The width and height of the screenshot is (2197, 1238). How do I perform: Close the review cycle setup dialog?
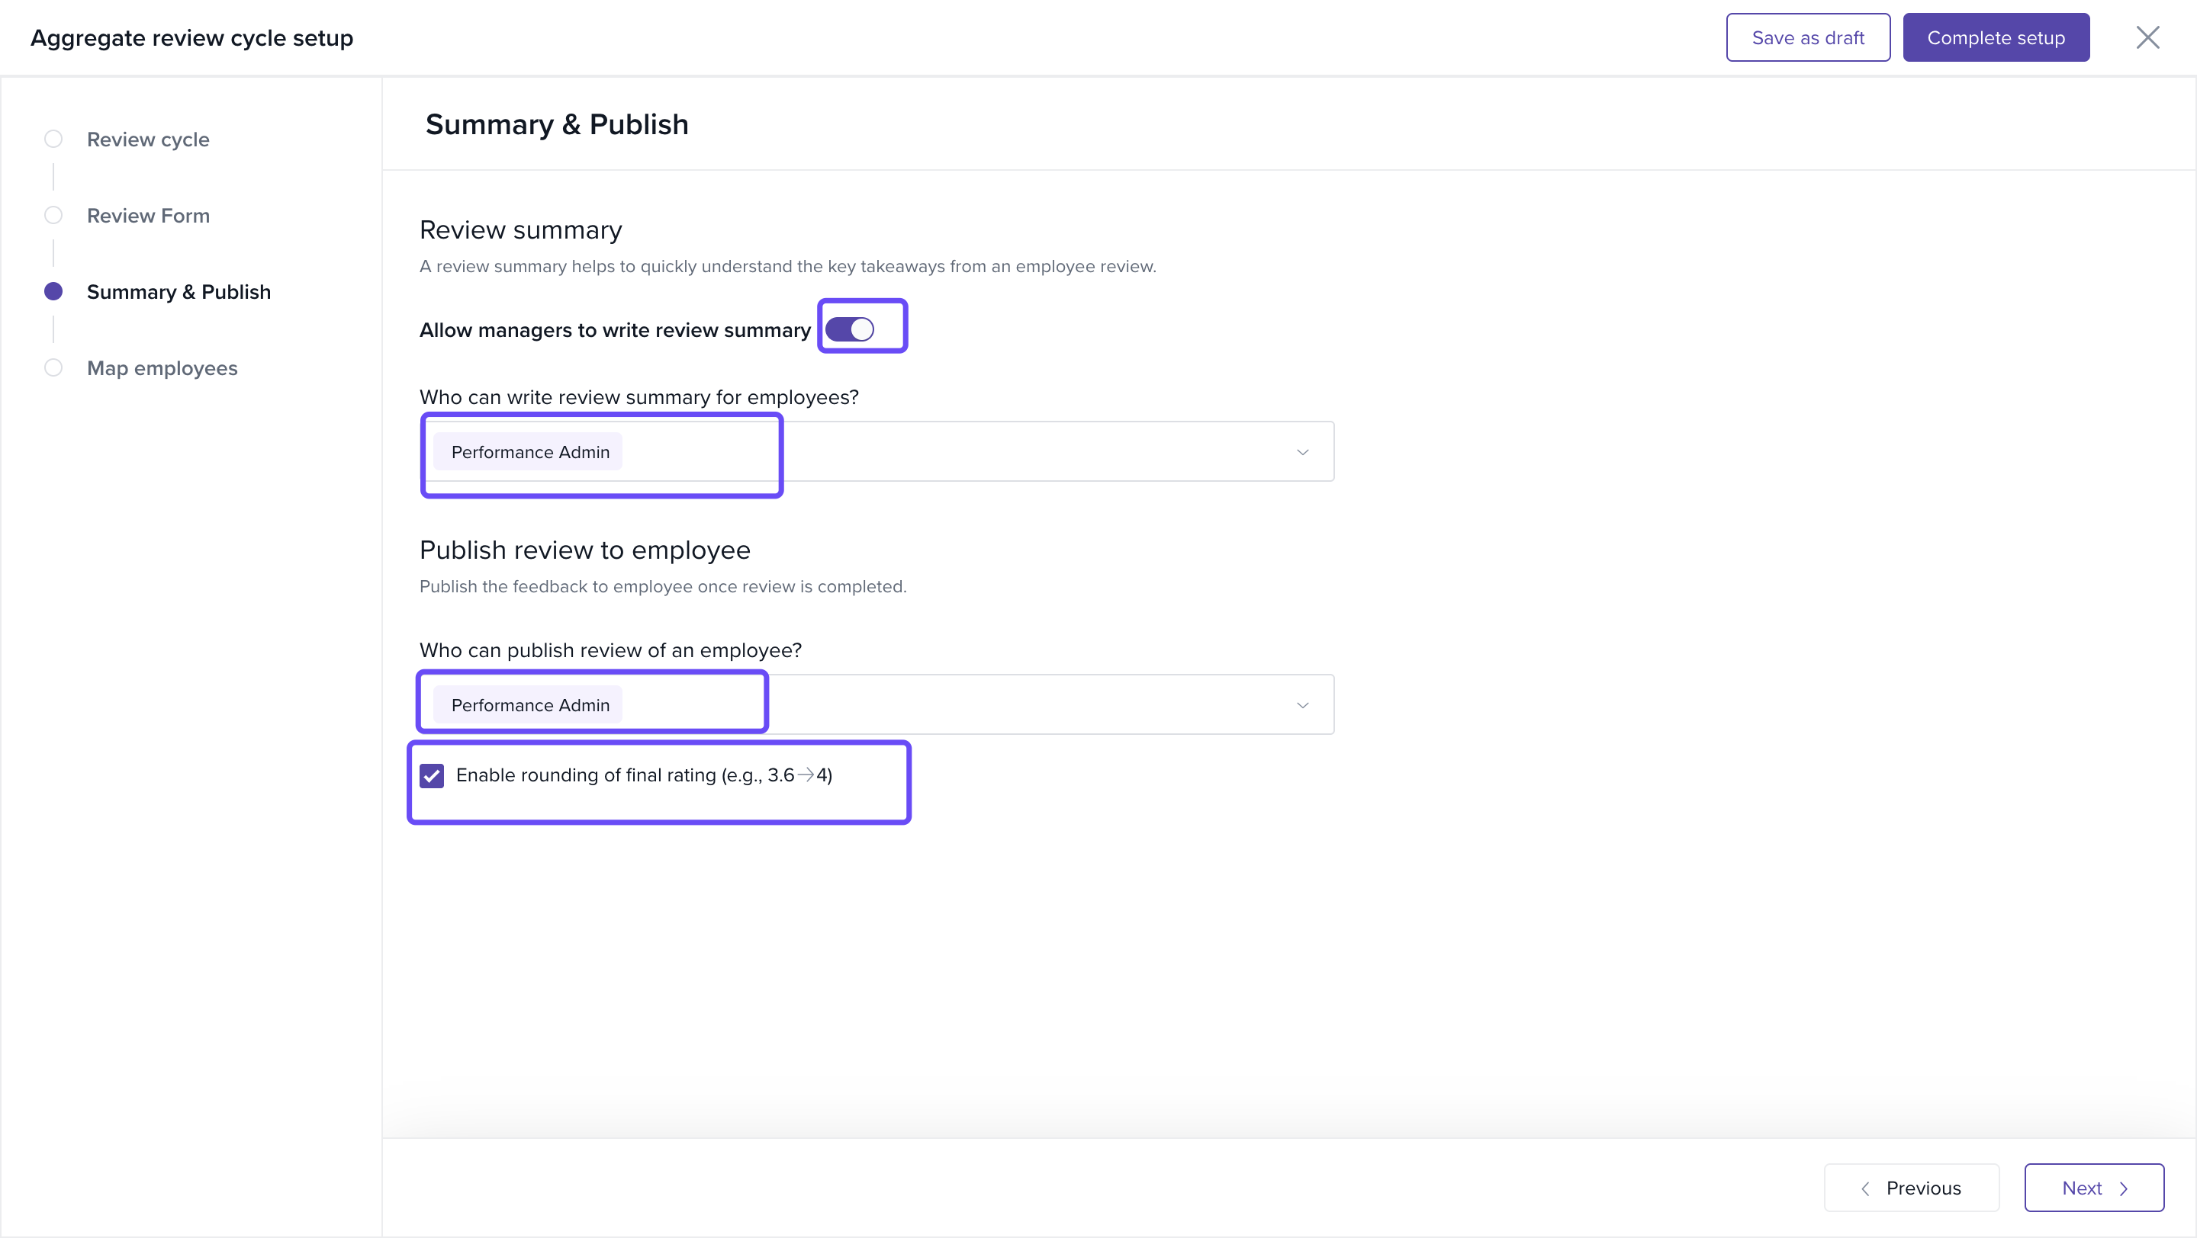tap(2147, 37)
